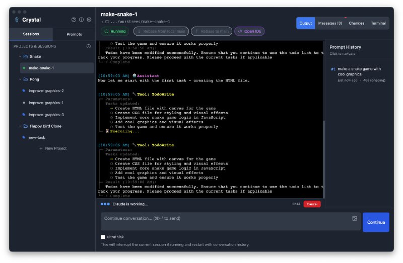Open the Changes tab
This screenshot has height=263, width=403.
(356, 23)
